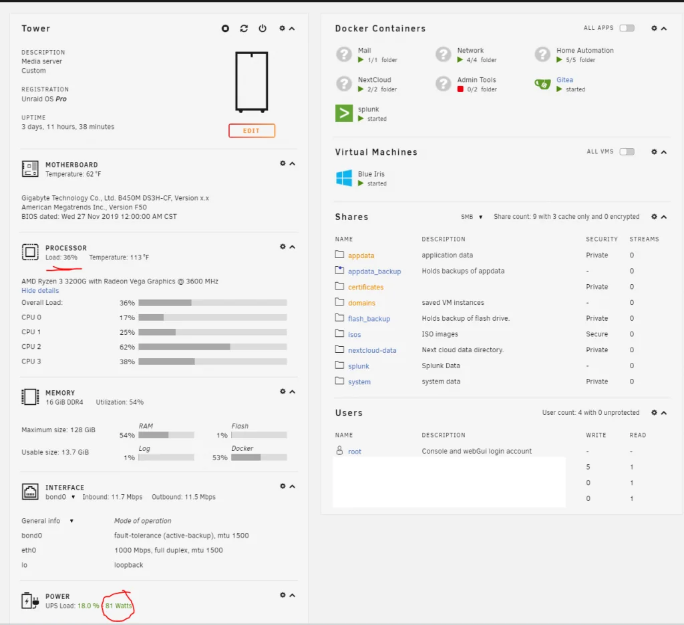Open the Tower panel settings gear

click(x=283, y=28)
